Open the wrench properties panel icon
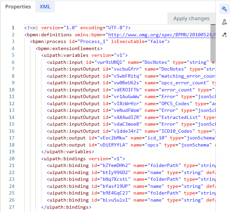Image resolution: width=231 pixels, height=212 pixels. pos(225,9)
